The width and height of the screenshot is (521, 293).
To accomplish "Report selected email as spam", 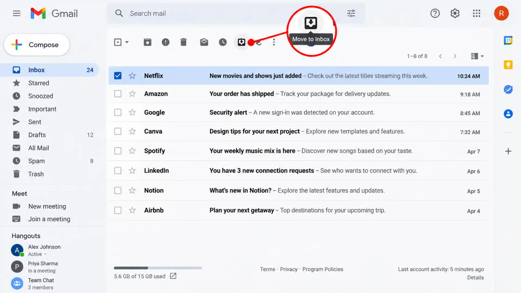I will pyautogui.click(x=166, y=42).
